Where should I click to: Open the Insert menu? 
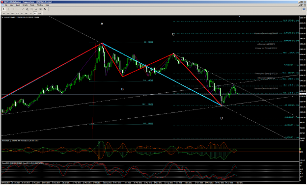click(18, 5)
